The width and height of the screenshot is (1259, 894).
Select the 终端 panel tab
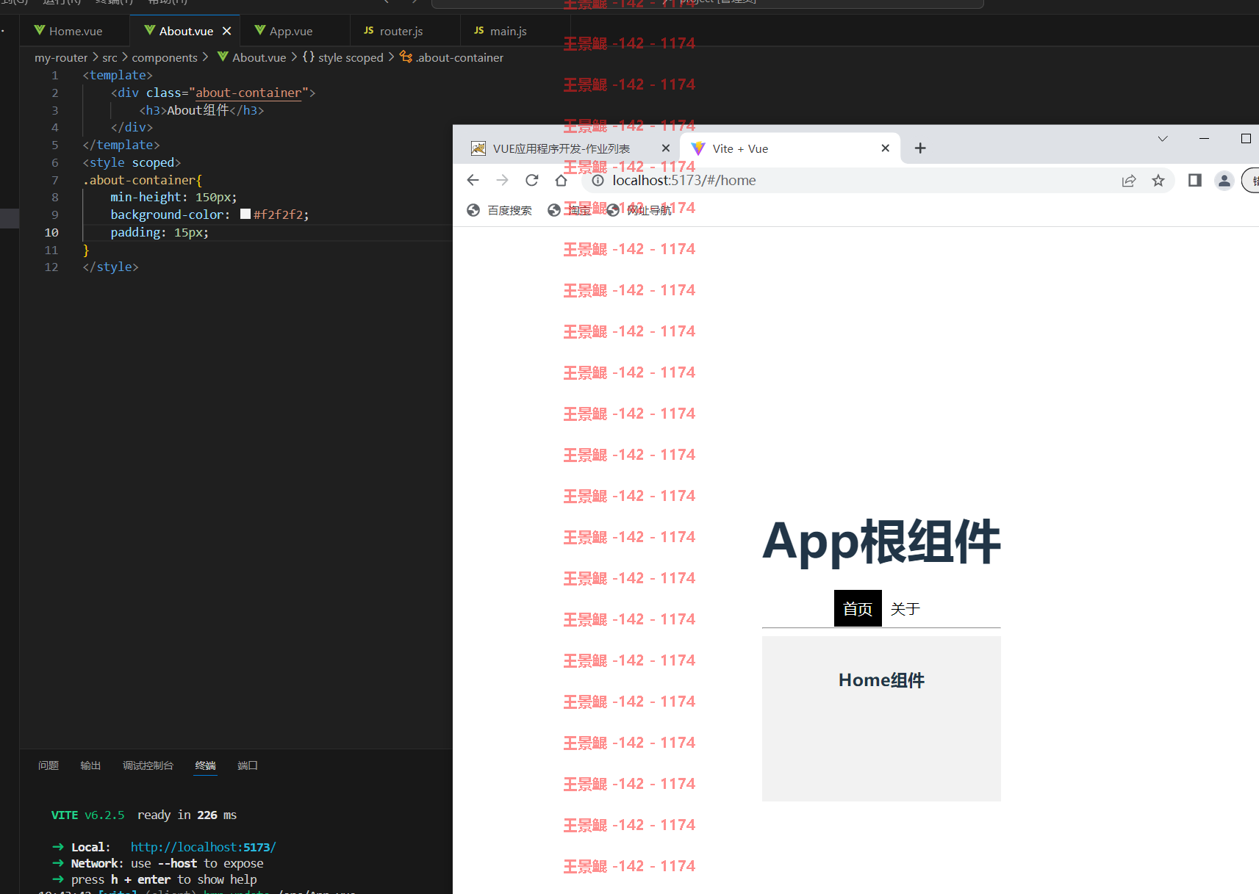[x=206, y=765]
